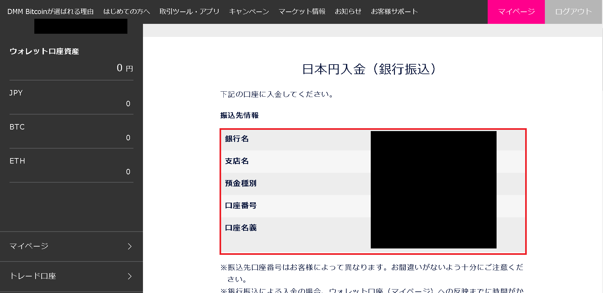Image resolution: width=603 pixels, height=293 pixels.
Task: Click the 0 円 total asset value
Action: (x=125, y=68)
